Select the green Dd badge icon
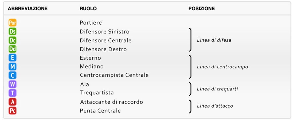Screen dimensions: 292x120 [x=13, y=49]
